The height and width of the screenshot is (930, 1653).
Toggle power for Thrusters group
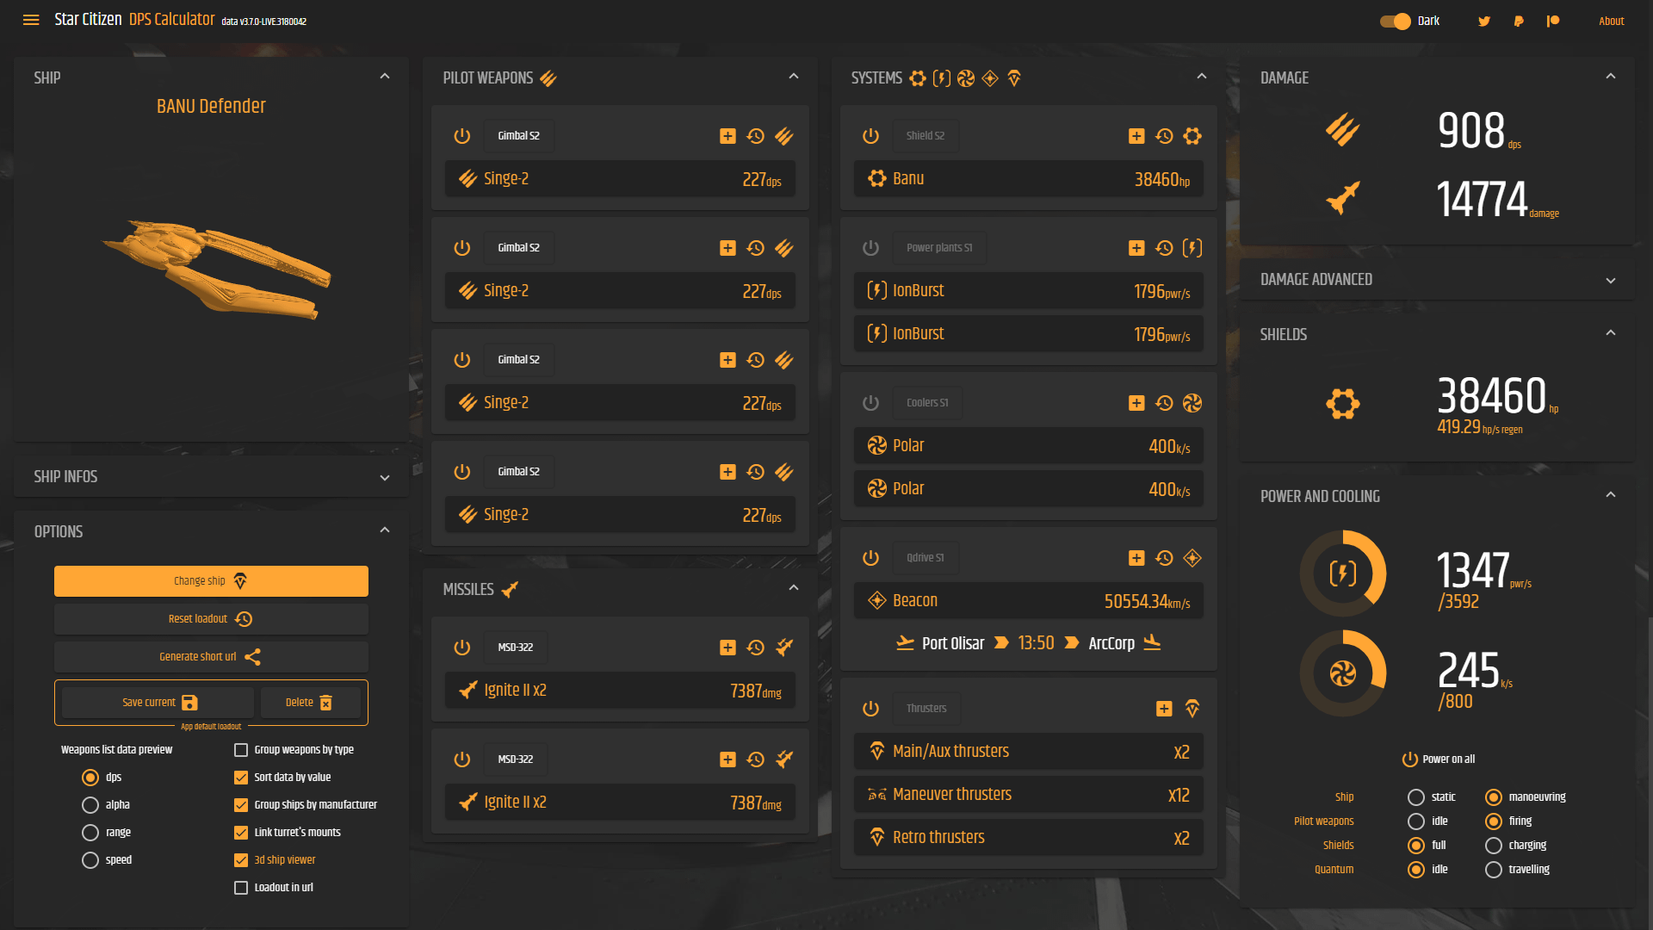(871, 709)
